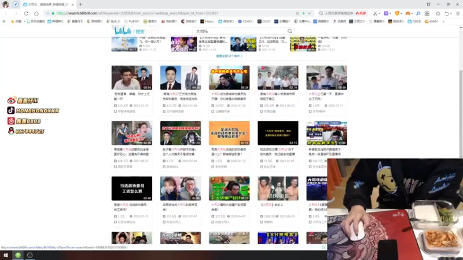The image size is (463, 260).
Task: Open the video thumbnail with duration 00:54
Action: pyautogui.click(x=132, y=77)
